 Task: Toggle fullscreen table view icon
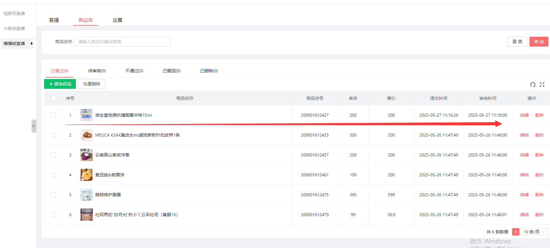pos(542,85)
